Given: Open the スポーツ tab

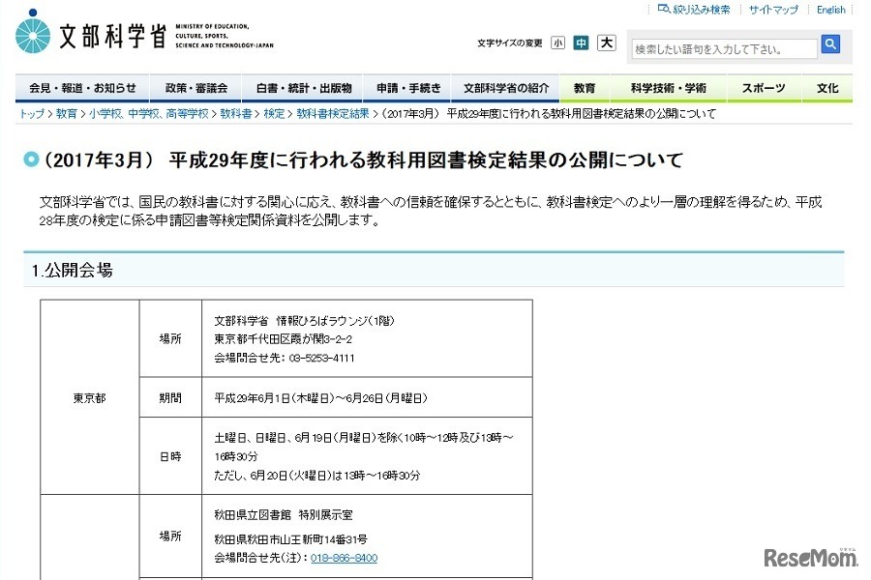Looking at the screenshot, I should point(764,87).
